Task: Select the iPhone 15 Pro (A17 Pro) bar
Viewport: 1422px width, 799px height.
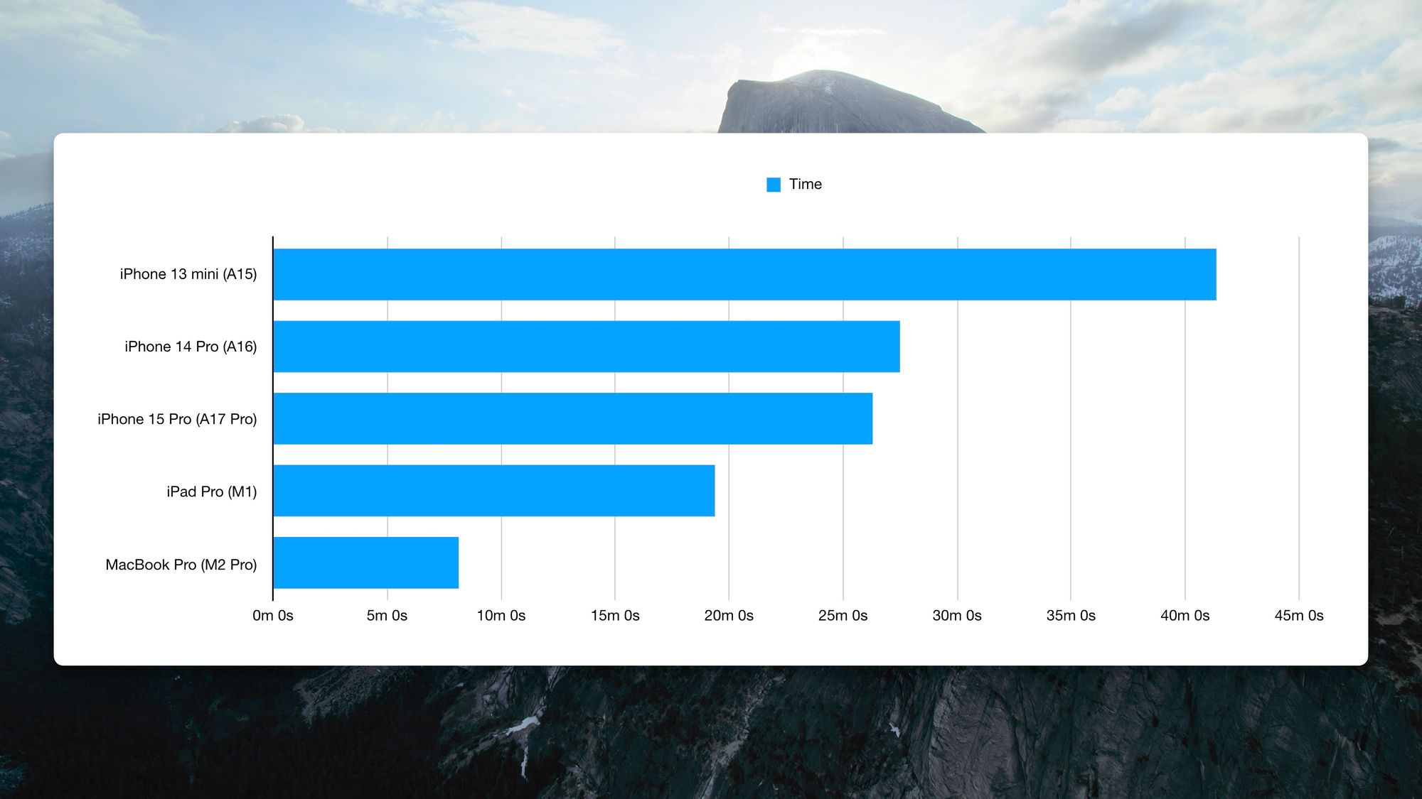Action: (573, 419)
